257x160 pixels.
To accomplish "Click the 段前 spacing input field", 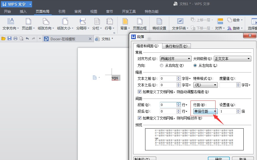I will click(x=168, y=105).
